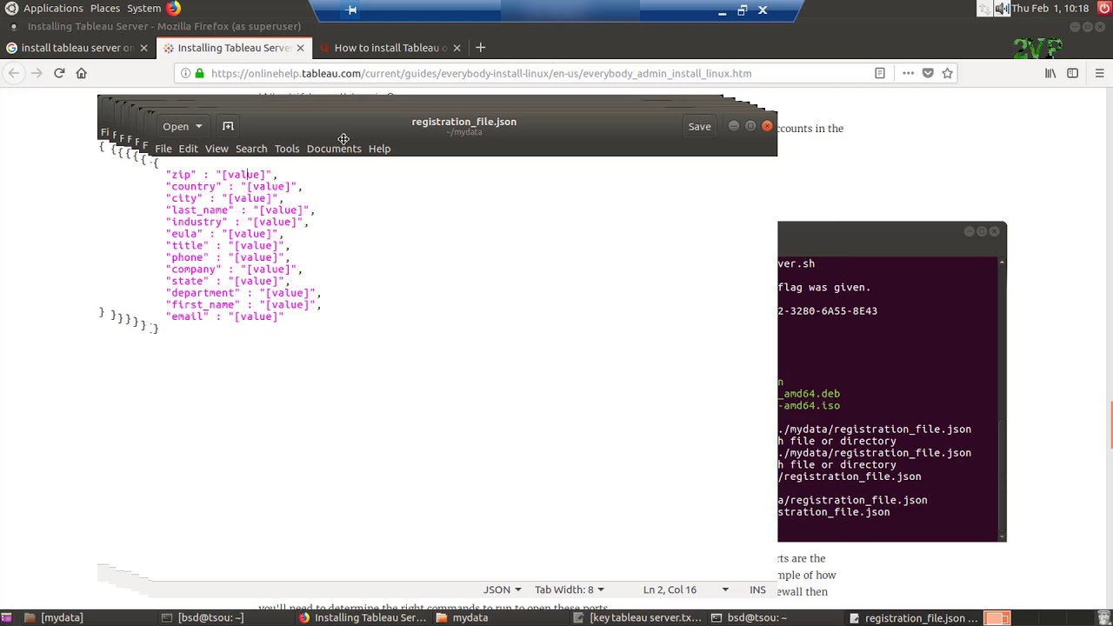Screen dimensions: 1113x626
Task: Go to Firefox home page
Action: (82, 73)
